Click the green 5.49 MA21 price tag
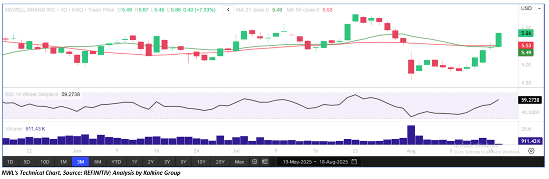Viewport: 549px width, 179px height. (x=526, y=53)
